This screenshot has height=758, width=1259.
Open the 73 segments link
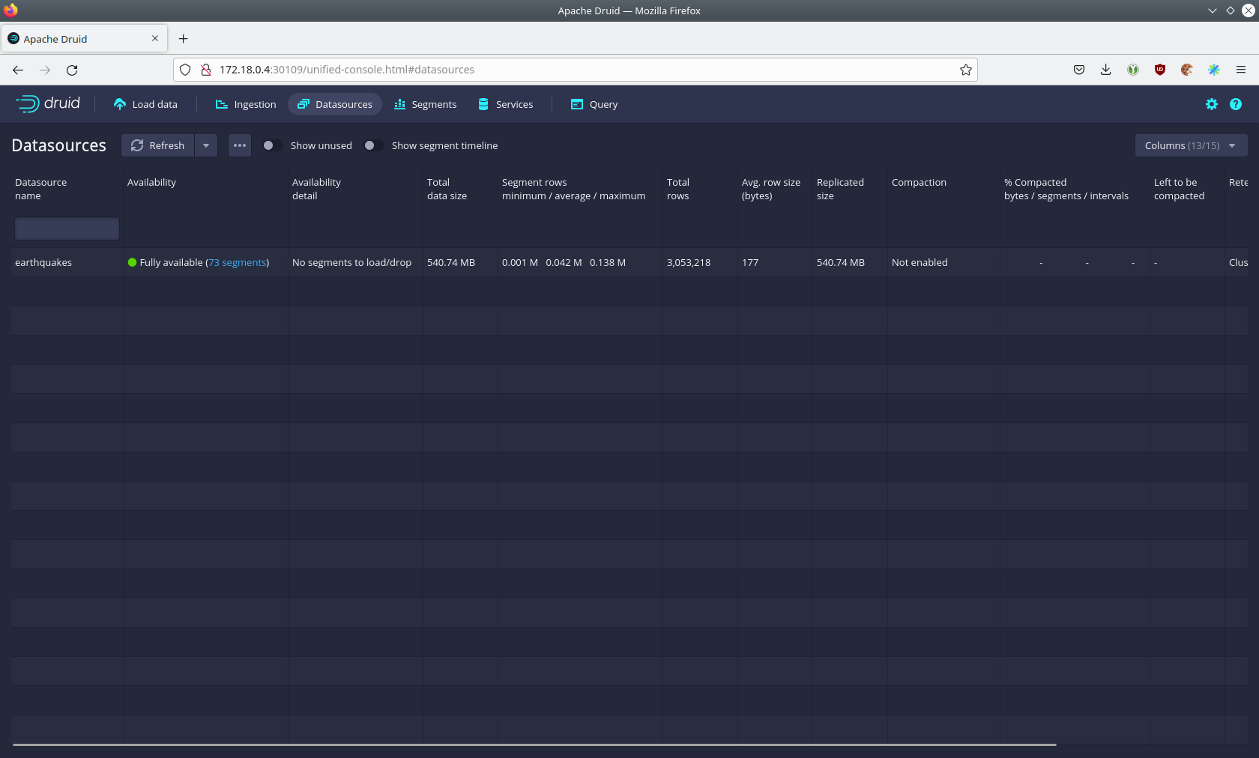[238, 262]
